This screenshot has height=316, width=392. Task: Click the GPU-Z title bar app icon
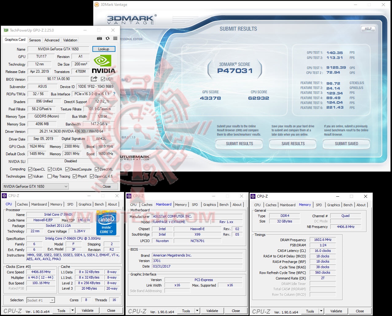point(6,30)
